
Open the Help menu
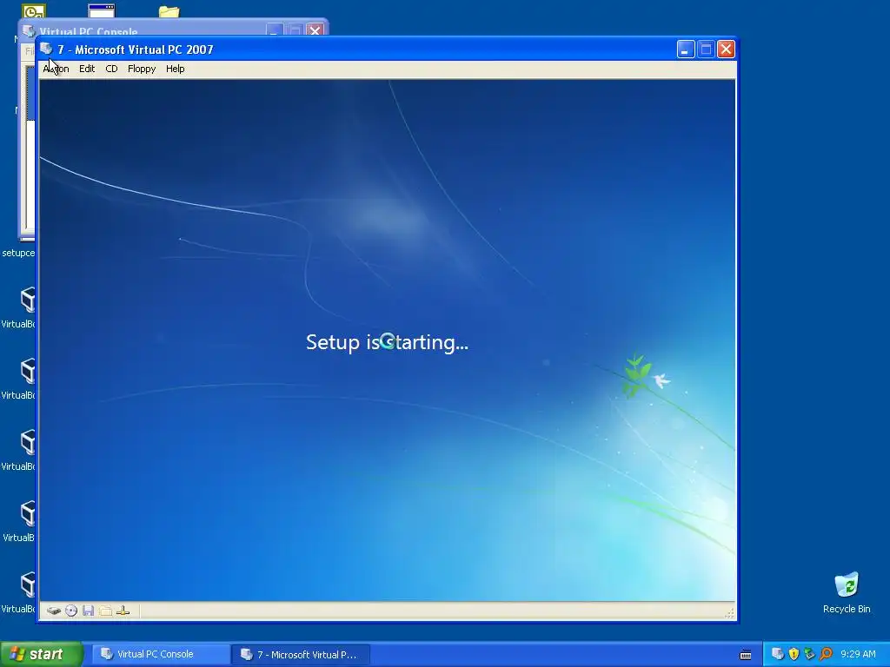(x=175, y=69)
